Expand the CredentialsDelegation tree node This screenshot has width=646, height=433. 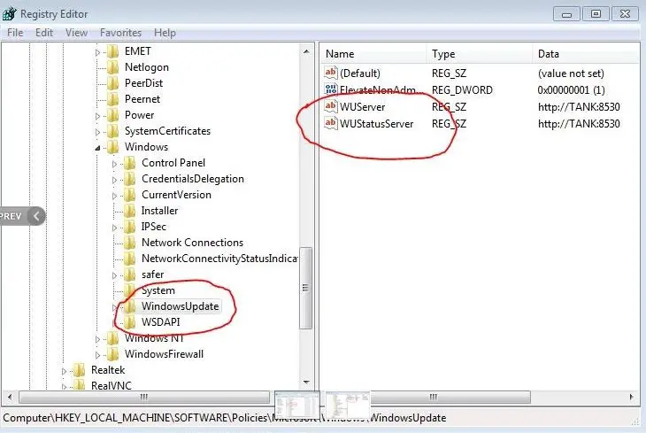point(114,181)
